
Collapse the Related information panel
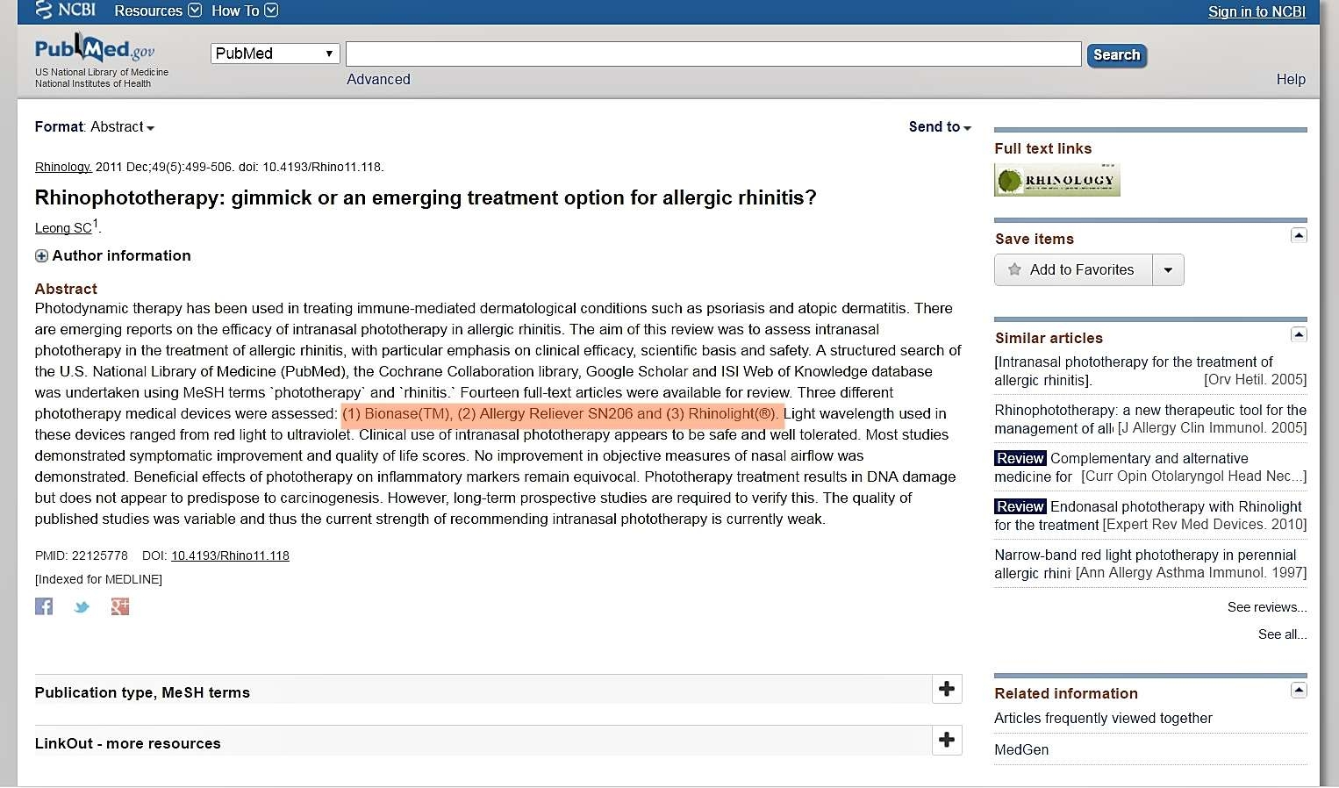click(1299, 690)
